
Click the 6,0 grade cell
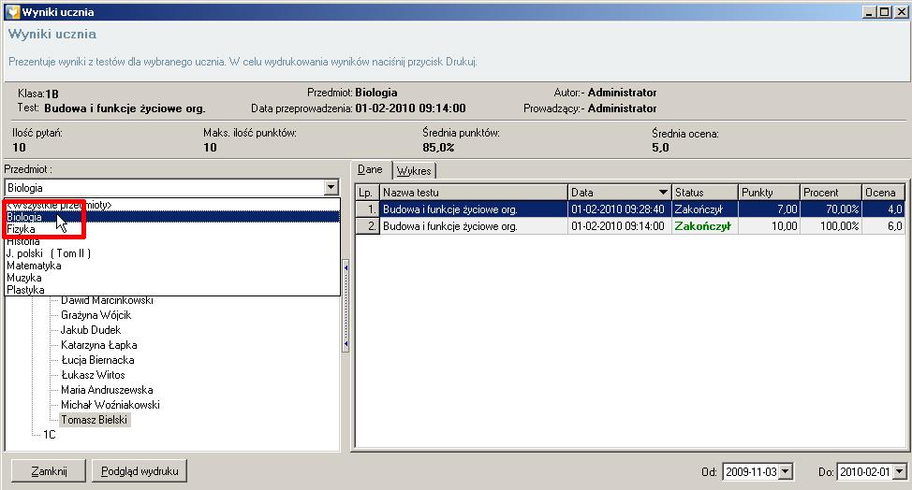[884, 226]
